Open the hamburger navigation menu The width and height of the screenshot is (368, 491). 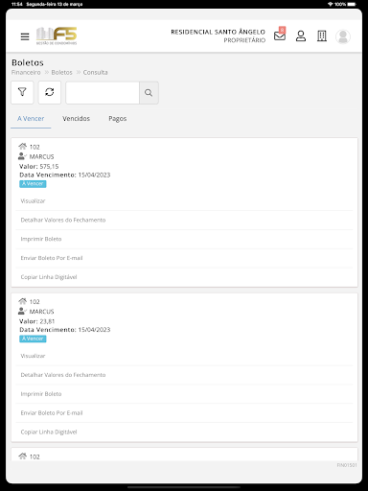pyautogui.click(x=25, y=36)
